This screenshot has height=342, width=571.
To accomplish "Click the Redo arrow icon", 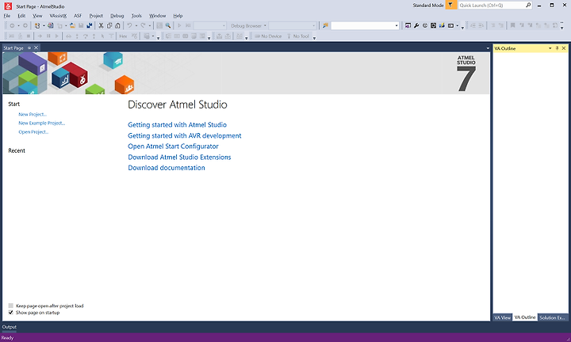I will (x=143, y=26).
